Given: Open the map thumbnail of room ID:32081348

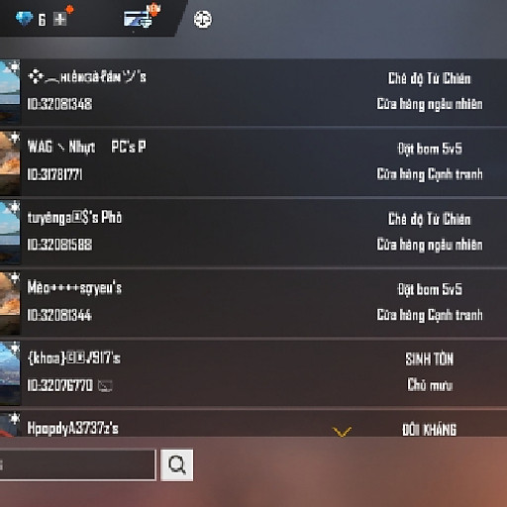Looking at the screenshot, I should (10, 92).
